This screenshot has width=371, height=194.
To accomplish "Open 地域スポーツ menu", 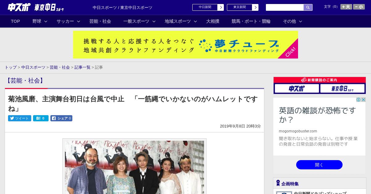I will point(178,21).
